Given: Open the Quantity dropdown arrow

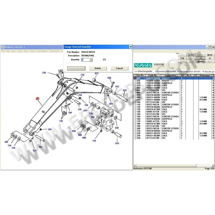Looking at the screenshot, I should [91, 60].
